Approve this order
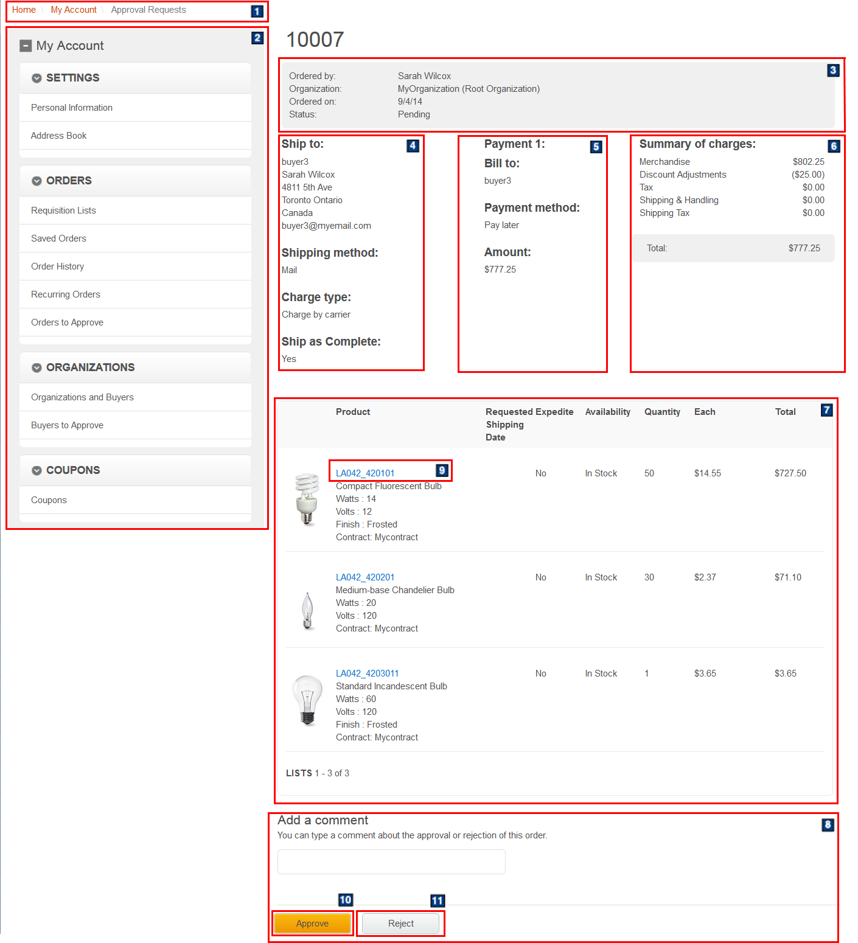Viewport: 858px width, 943px height. pyautogui.click(x=312, y=923)
